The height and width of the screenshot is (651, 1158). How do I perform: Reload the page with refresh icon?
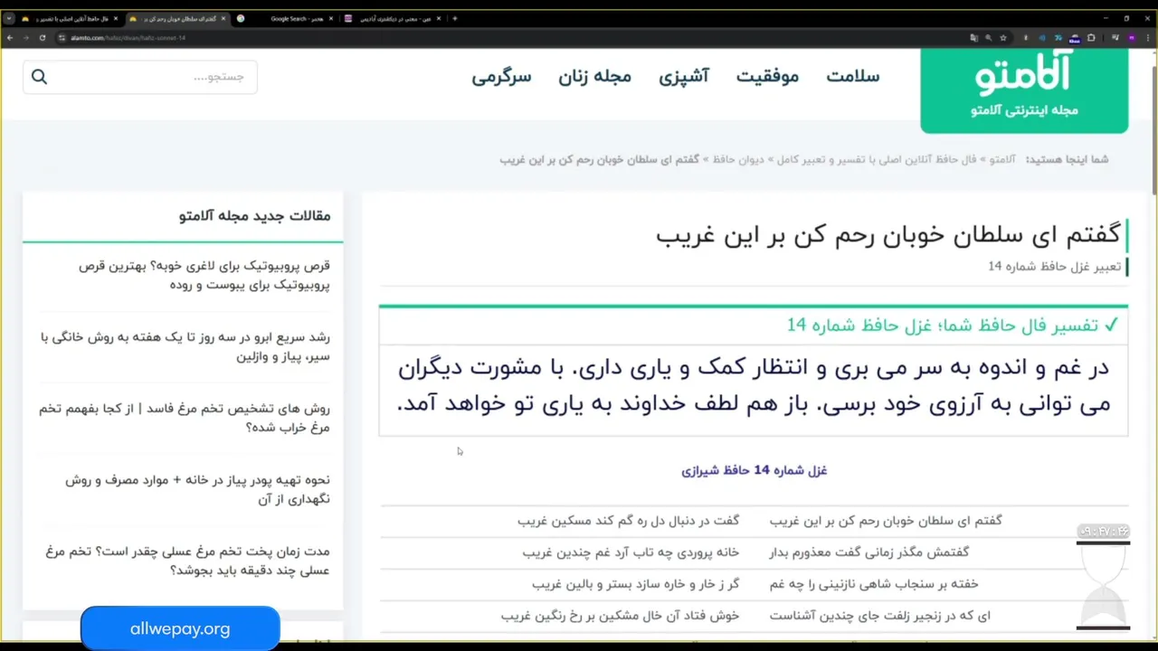(43, 38)
